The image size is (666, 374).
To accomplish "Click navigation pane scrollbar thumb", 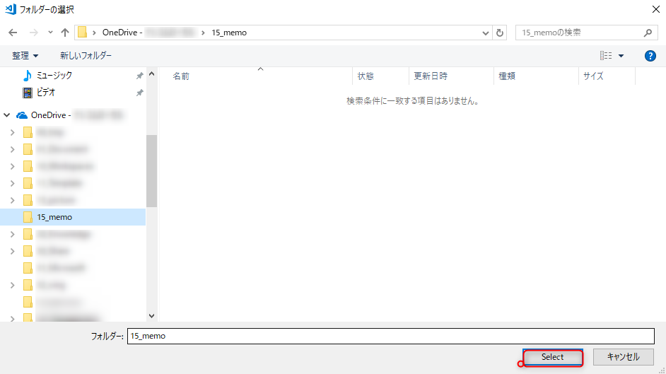I will coord(151,170).
